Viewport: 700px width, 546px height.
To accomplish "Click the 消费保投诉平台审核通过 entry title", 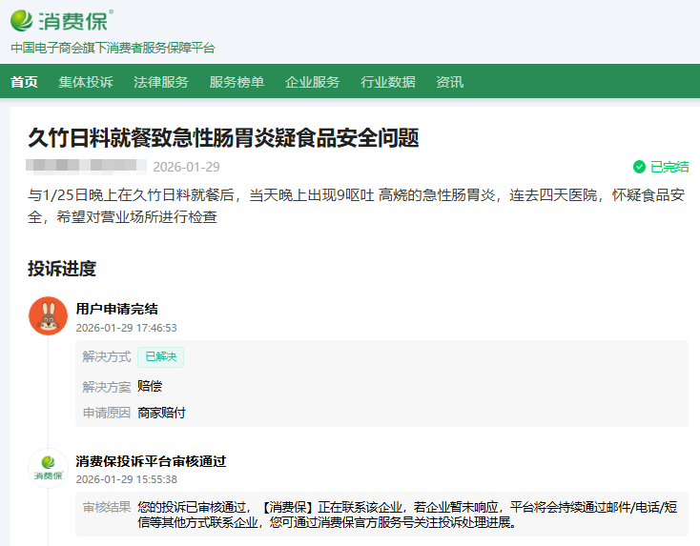I will click(151, 461).
